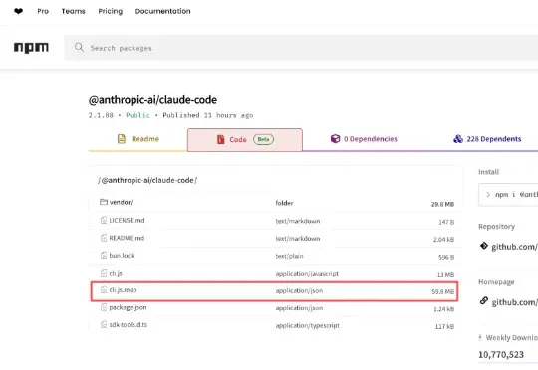This screenshot has height=370, width=538.
Task: Open the Teams menu item
Action: pos(74,11)
